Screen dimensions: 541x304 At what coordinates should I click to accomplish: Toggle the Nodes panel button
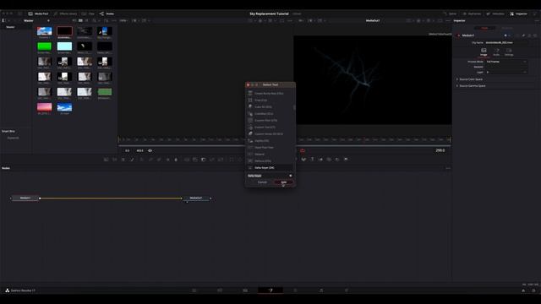coord(107,14)
